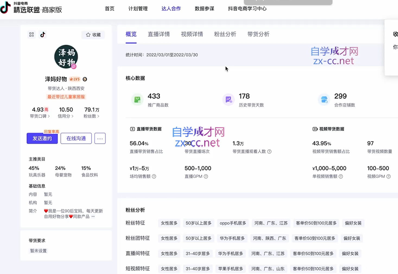Expand the truncated 简介 text ellipsis

tap(93, 216)
